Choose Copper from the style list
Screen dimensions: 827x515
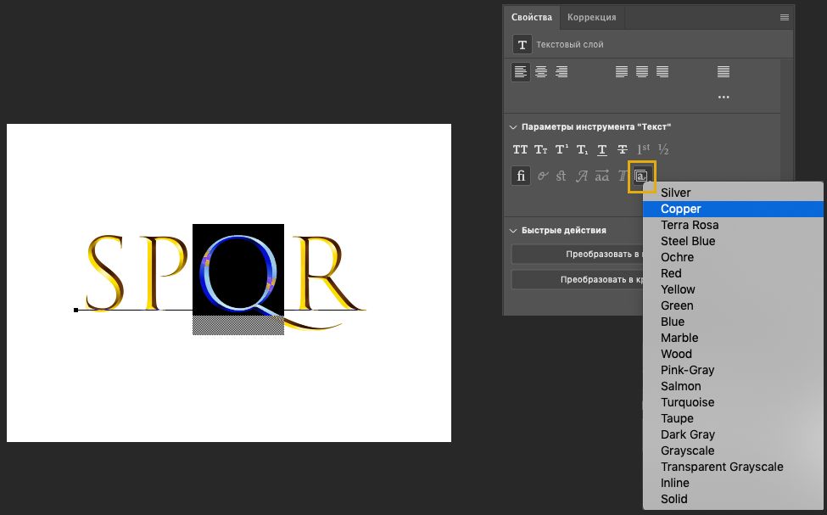680,209
